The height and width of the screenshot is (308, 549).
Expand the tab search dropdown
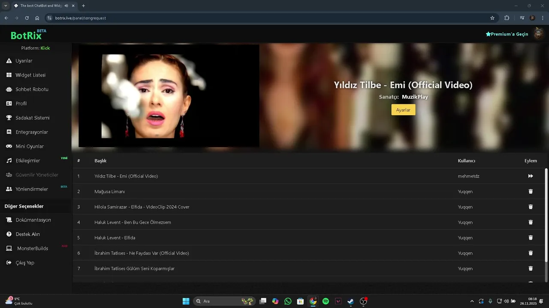point(6,6)
